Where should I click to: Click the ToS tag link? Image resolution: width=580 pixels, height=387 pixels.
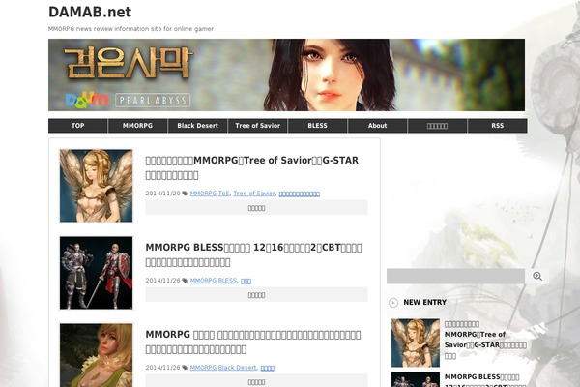click(x=224, y=193)
